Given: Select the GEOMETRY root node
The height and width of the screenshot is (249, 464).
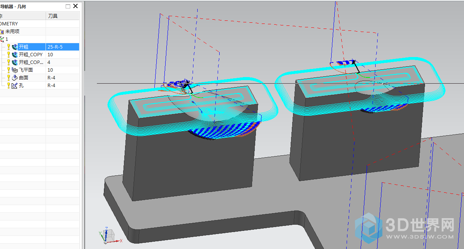Looking at the screenshot, I should click(x=9, y=24).
